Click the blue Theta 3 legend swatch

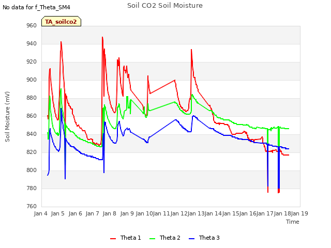tap(192, 239)
